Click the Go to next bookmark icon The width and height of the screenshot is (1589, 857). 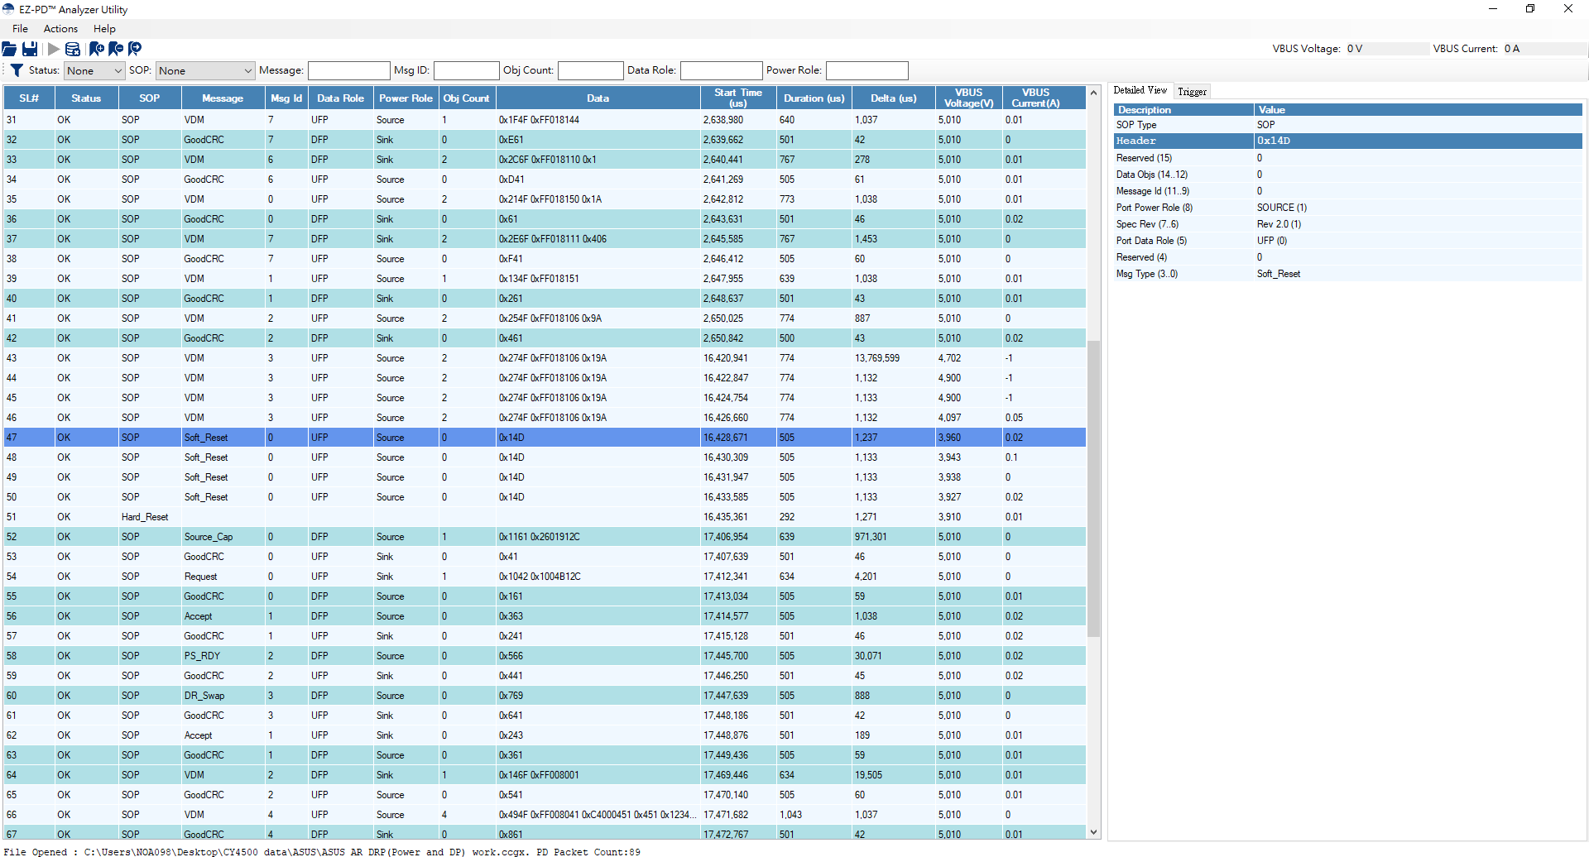click(x=135, y=49)
